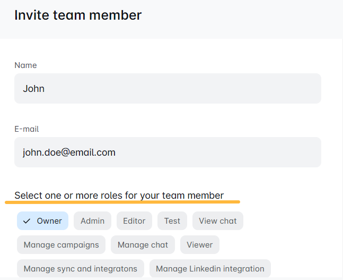Screen dimensions: 343x280
Task: Click the john.doe@email.com text
Action: point(69,152)
